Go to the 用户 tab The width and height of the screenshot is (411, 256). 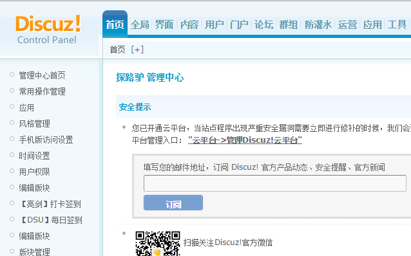coord(214,24)
